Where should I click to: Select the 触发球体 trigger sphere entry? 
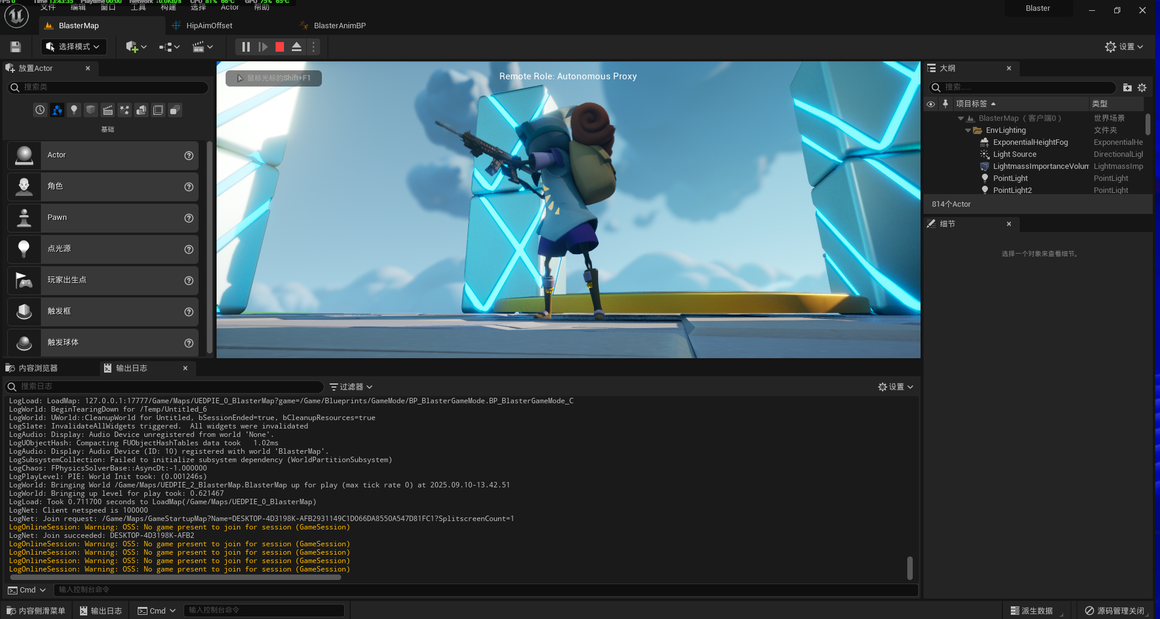point(103,343)
